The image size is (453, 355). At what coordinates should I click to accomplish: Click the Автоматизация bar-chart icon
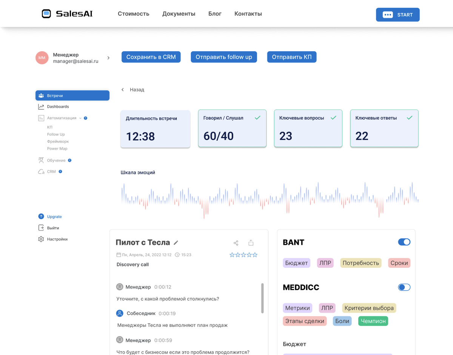click(x=42, y=118)
